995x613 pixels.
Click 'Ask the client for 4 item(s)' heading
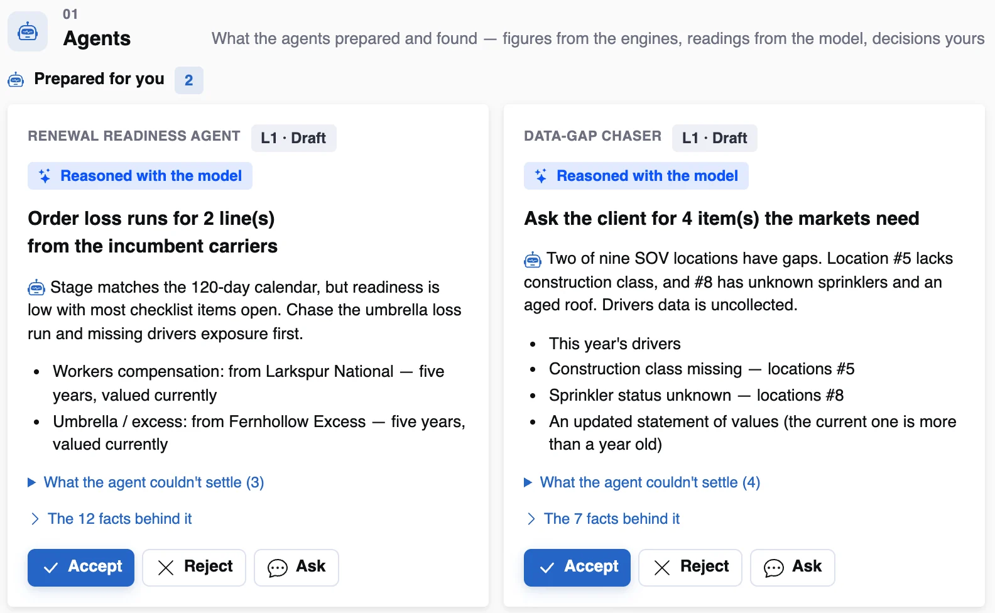coord(722,219)
